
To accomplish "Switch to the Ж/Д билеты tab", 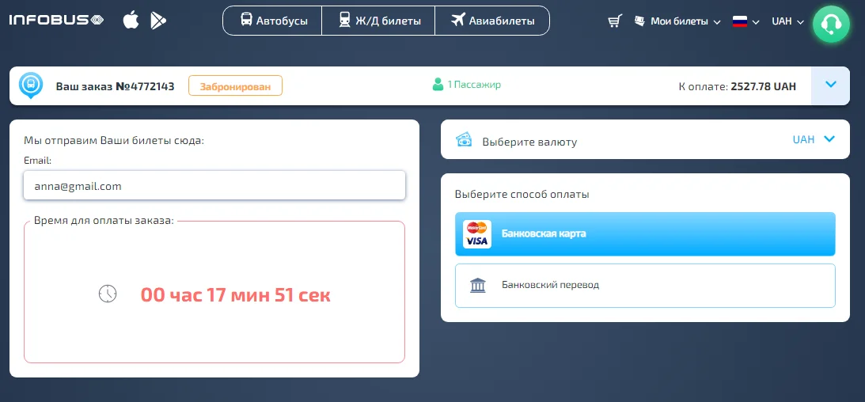I will click(x=378, y=21).
